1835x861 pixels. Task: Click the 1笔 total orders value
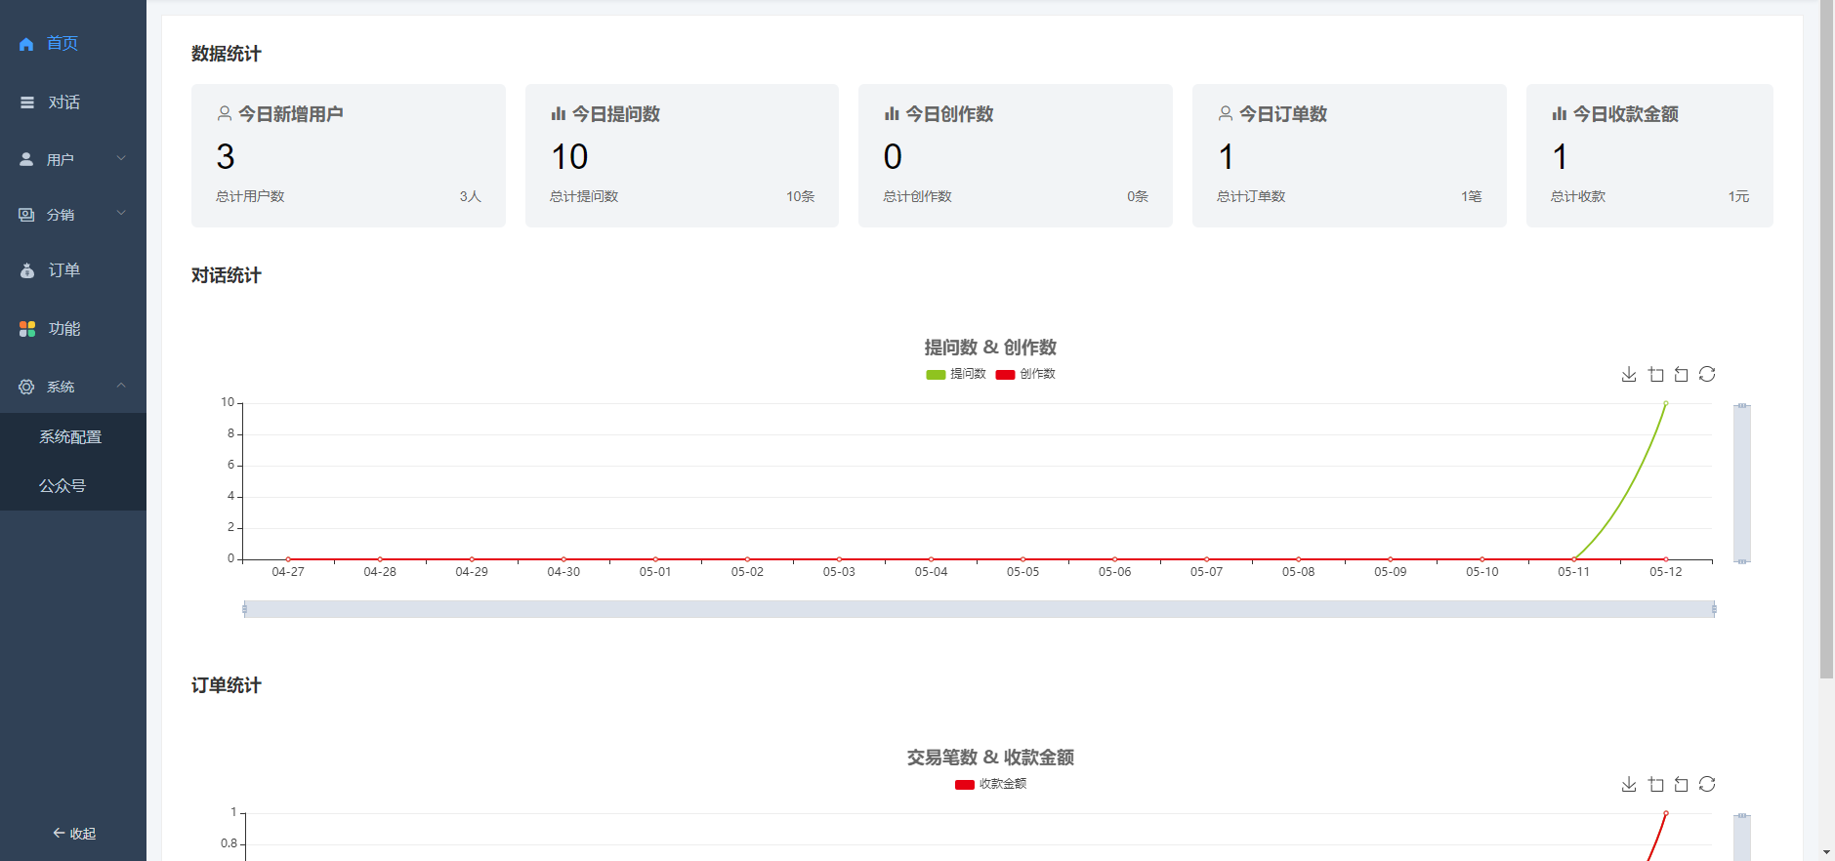[x=1472, y=196]
